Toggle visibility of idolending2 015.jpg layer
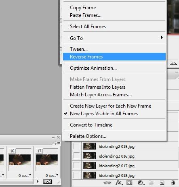Screen dimensions: 179x187 77,146
